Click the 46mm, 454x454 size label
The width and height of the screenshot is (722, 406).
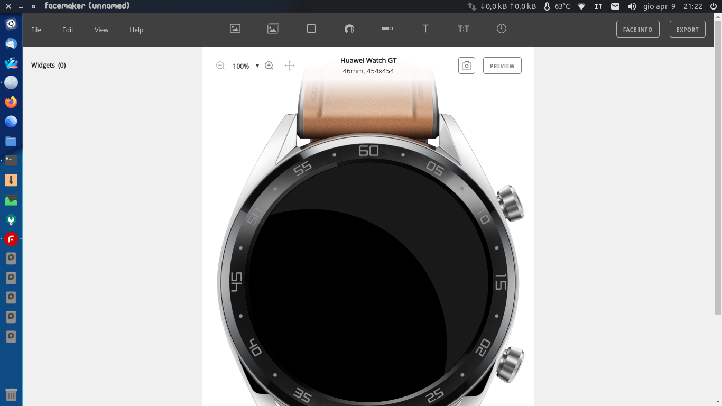368,71
